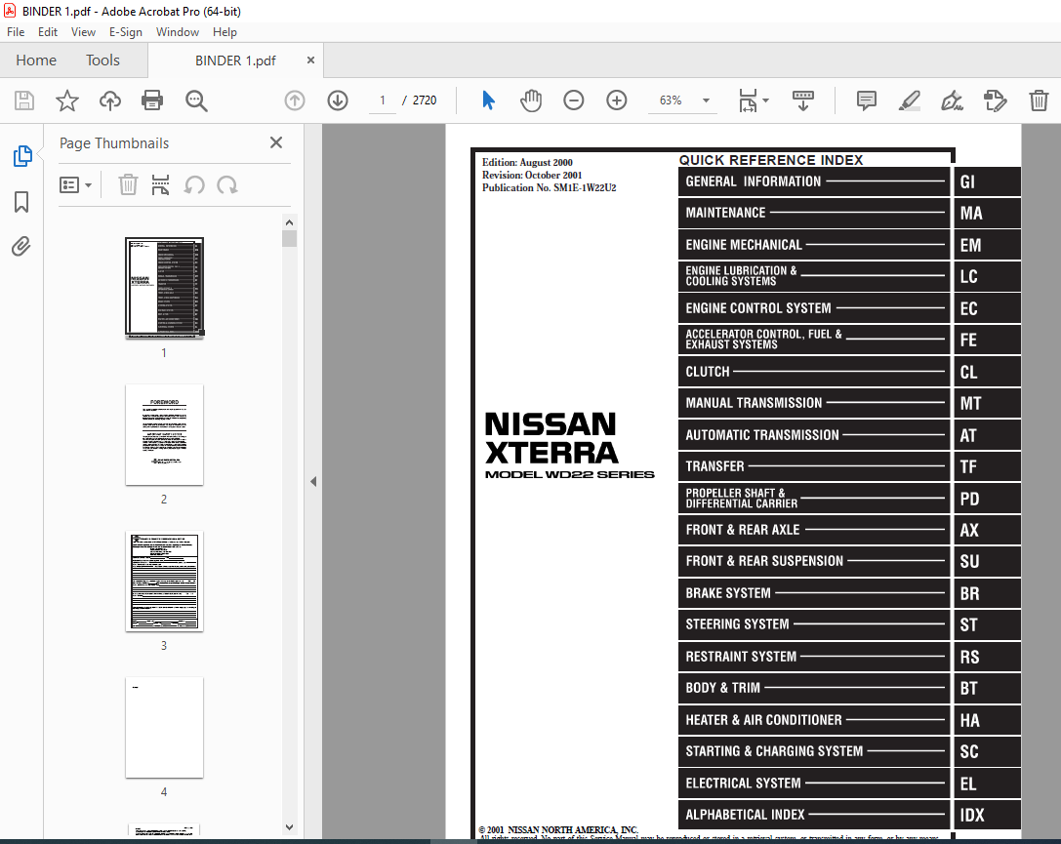Open the View menu

[83, 32]
